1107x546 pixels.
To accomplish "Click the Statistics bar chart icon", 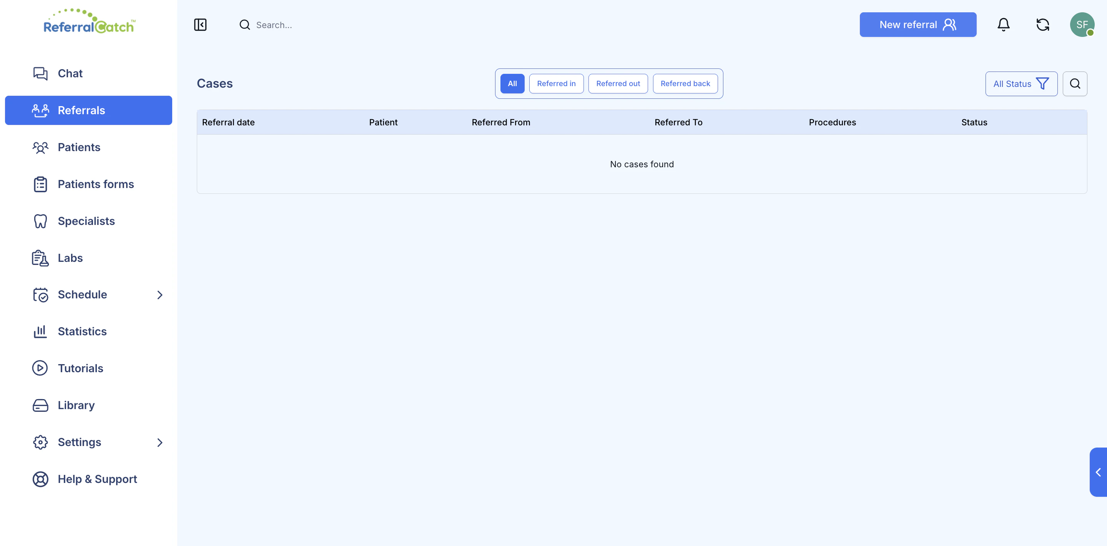I will click(x=40, y=331).
